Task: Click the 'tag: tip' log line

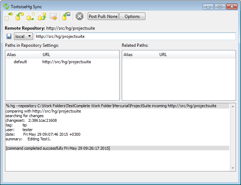Action: (16, 125)
